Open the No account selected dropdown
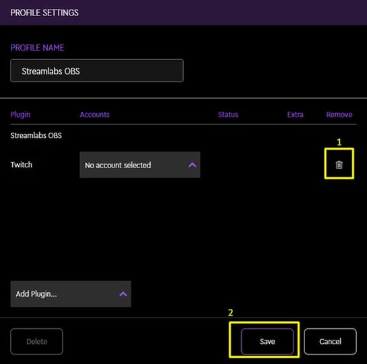The width and height of the screenshot is (367, 364). point(140,165)
